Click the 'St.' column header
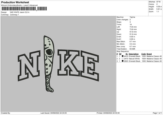163x115 pixels. 127,54
